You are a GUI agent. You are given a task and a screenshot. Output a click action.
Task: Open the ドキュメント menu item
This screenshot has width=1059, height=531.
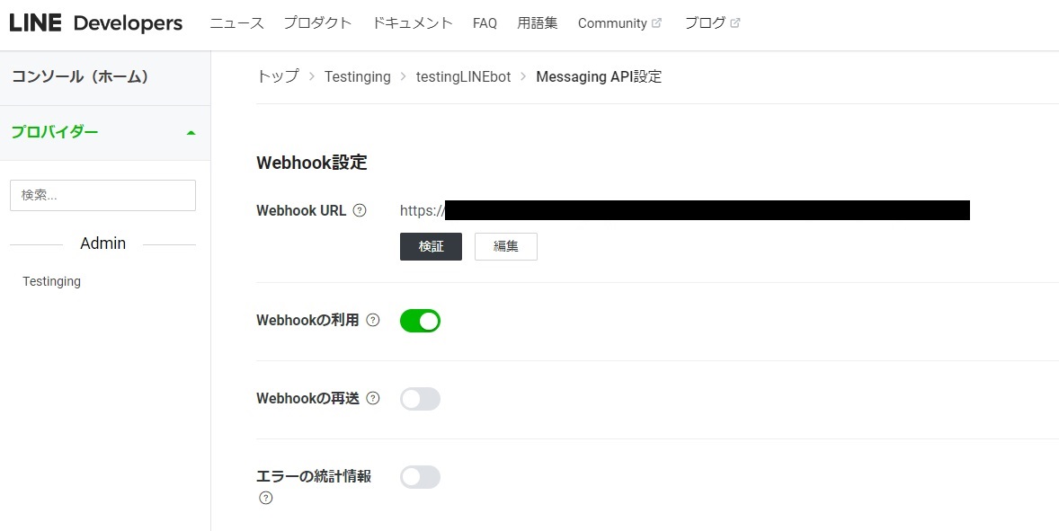pos(413,23)
